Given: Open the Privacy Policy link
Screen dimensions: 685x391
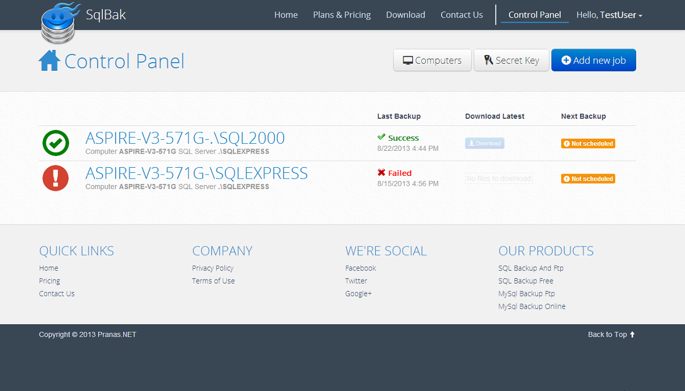Looking at the screenshot, I should pos(213,268).
